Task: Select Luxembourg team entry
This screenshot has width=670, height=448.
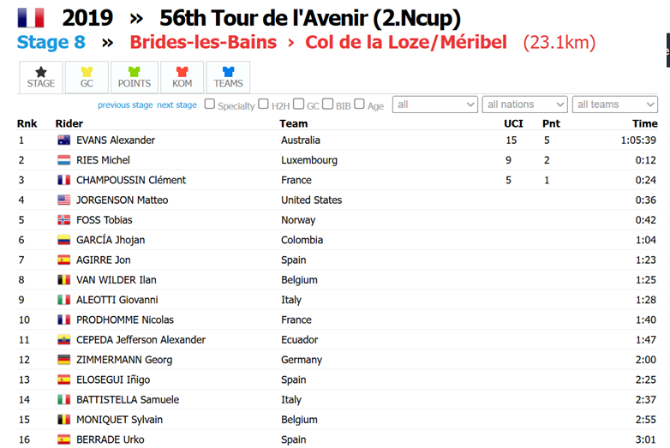Action: point(309,160)
